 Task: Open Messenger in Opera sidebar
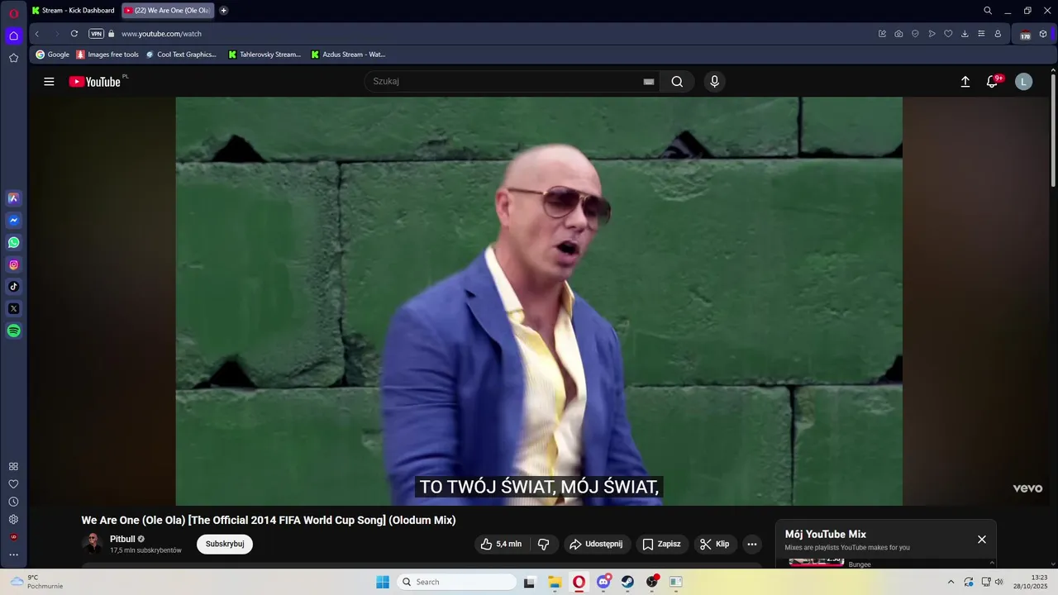[13, 221]
